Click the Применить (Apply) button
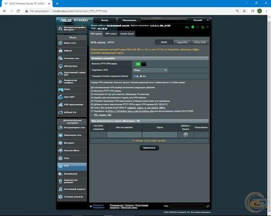Screen dimensions: 271x216 (x=150, y=148)
